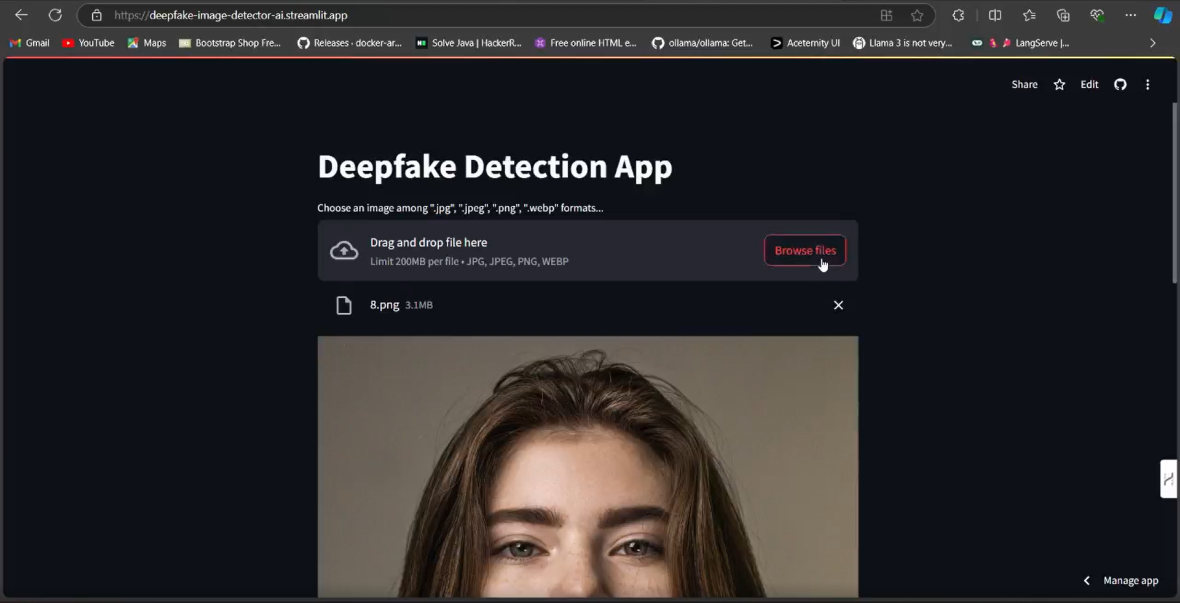Click the Share link in the app header

[1024, 84]
